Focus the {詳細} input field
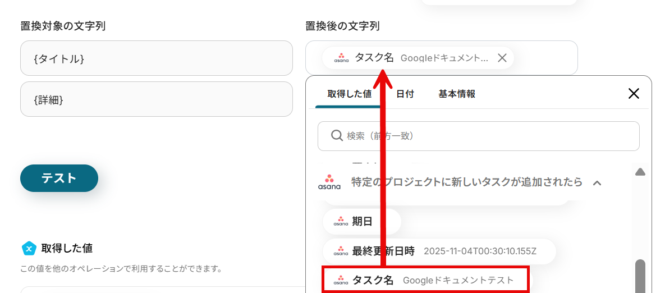 (157, 99)
